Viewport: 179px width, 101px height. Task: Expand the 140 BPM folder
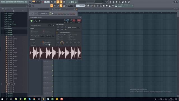pos(10,94)
